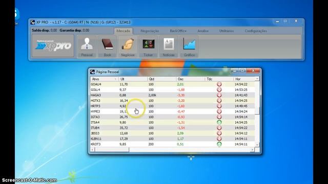Select the GOLL4 ticker cell
This screenshot has height=184, width=328.
(95, 90)
